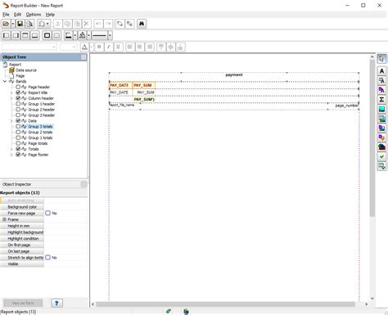Viewport: 388px width, 315px height.
Task: Click the Background color property row
Action: tap(43, 207)
